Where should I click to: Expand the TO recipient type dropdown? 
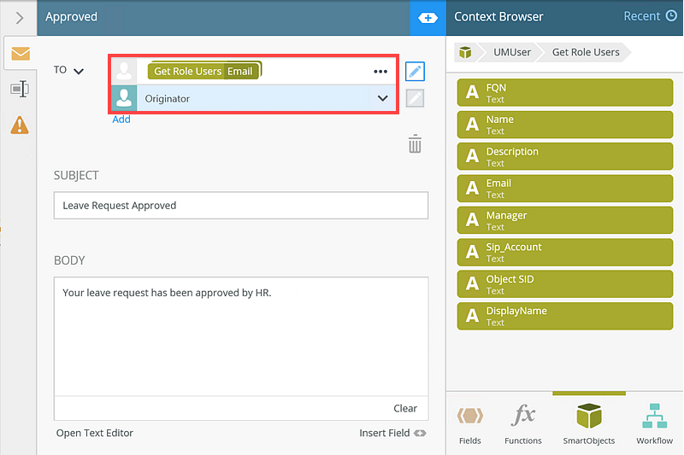point(79,71)
